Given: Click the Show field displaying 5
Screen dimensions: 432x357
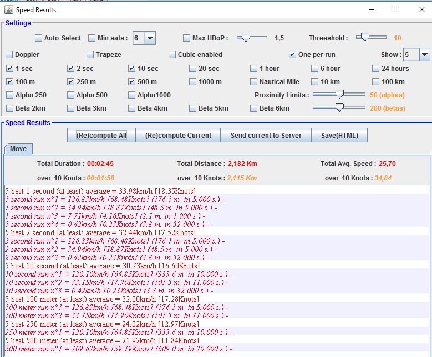Looking at the screenshot, I should pos(411,54).
